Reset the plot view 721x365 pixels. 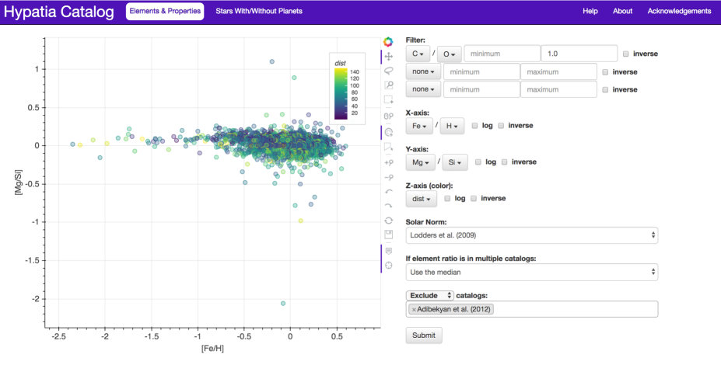click(388, 221)
